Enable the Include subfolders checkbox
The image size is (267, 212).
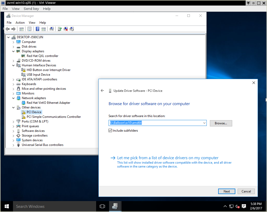[110, 130]
